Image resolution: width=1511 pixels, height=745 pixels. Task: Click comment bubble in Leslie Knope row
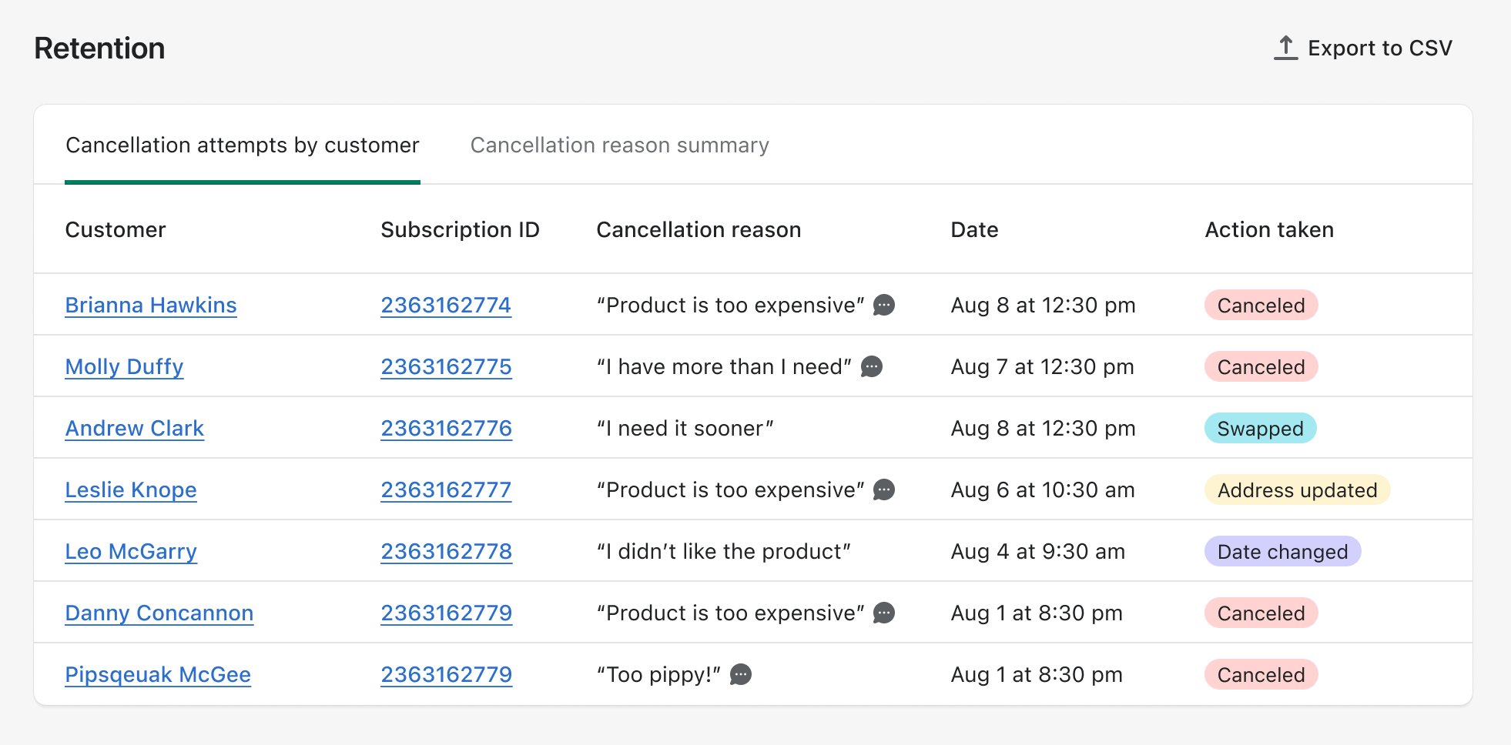point(884,490)
